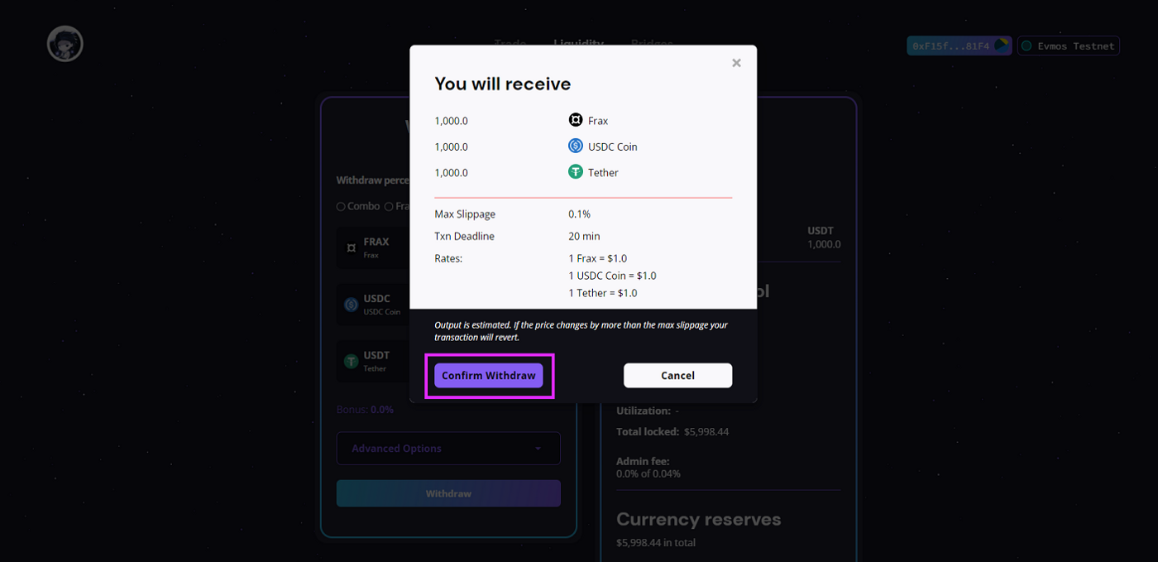This screenshot has width=1158, height=562.
Task: Switch to the Trade tab
Action: pyautogui.click(x=510, y=42)
